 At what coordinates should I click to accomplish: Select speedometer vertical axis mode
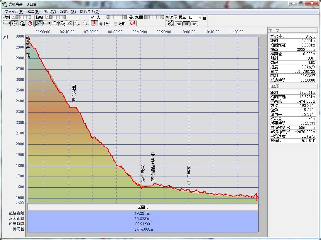(x=55, y=23)
